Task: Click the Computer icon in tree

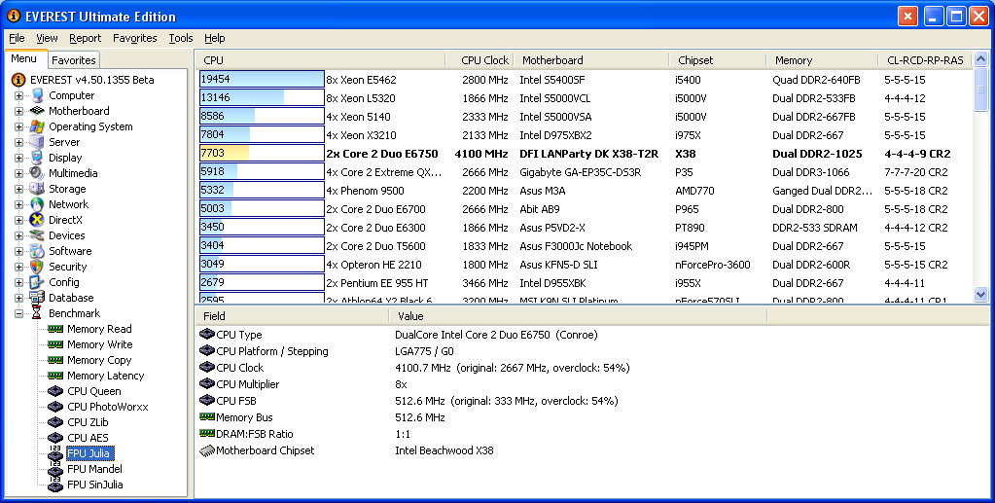Action: pyautogui.click(x=37, y=95)
